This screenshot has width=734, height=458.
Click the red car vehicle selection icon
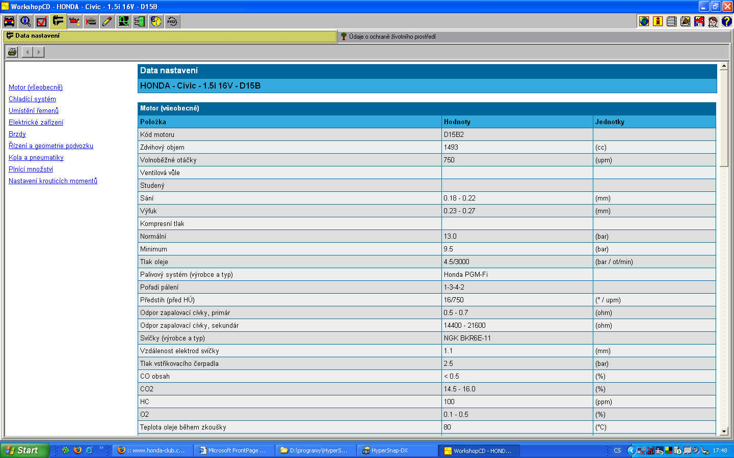click(x=9, y=21)
